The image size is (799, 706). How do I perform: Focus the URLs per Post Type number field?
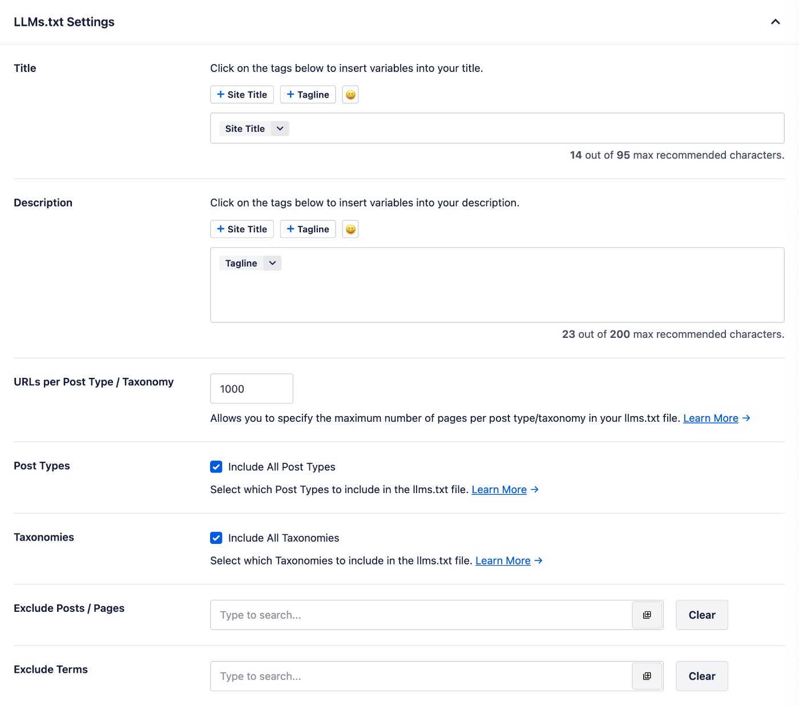[251, 389]
